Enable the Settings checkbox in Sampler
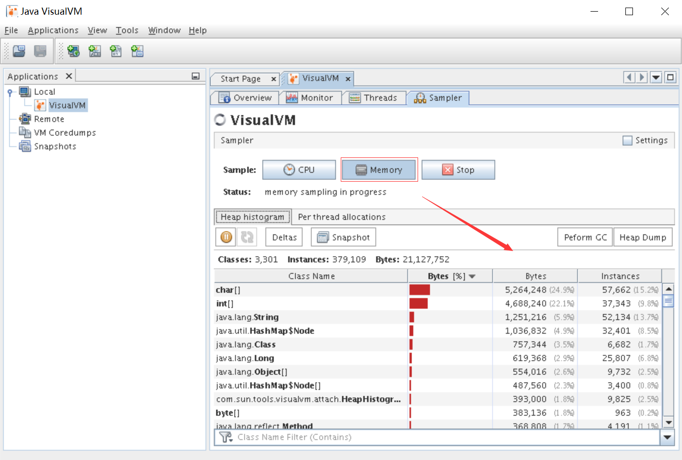 [x=627, y=141]
